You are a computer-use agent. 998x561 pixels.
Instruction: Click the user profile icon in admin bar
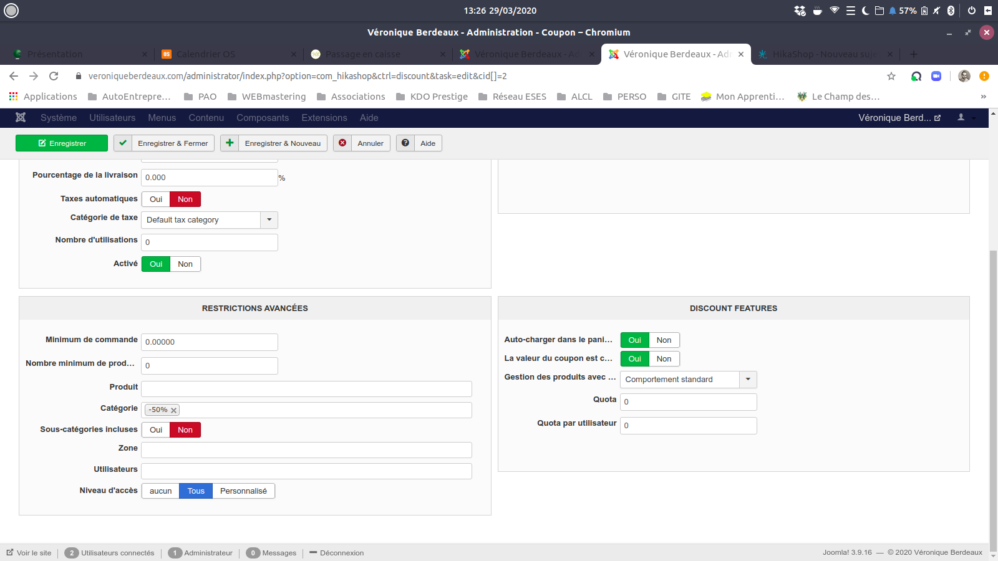click(x=961, y=117)
